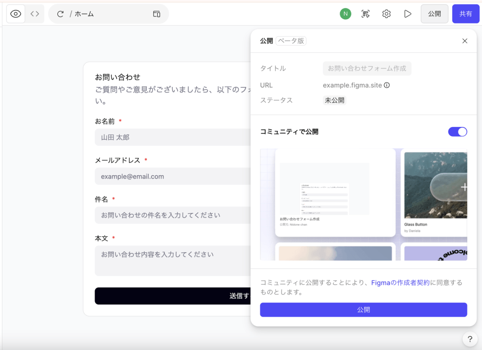Open settings gear icon
Viewport: 482px width, 350px height.
pyautogui.click(x=386, y=14)
